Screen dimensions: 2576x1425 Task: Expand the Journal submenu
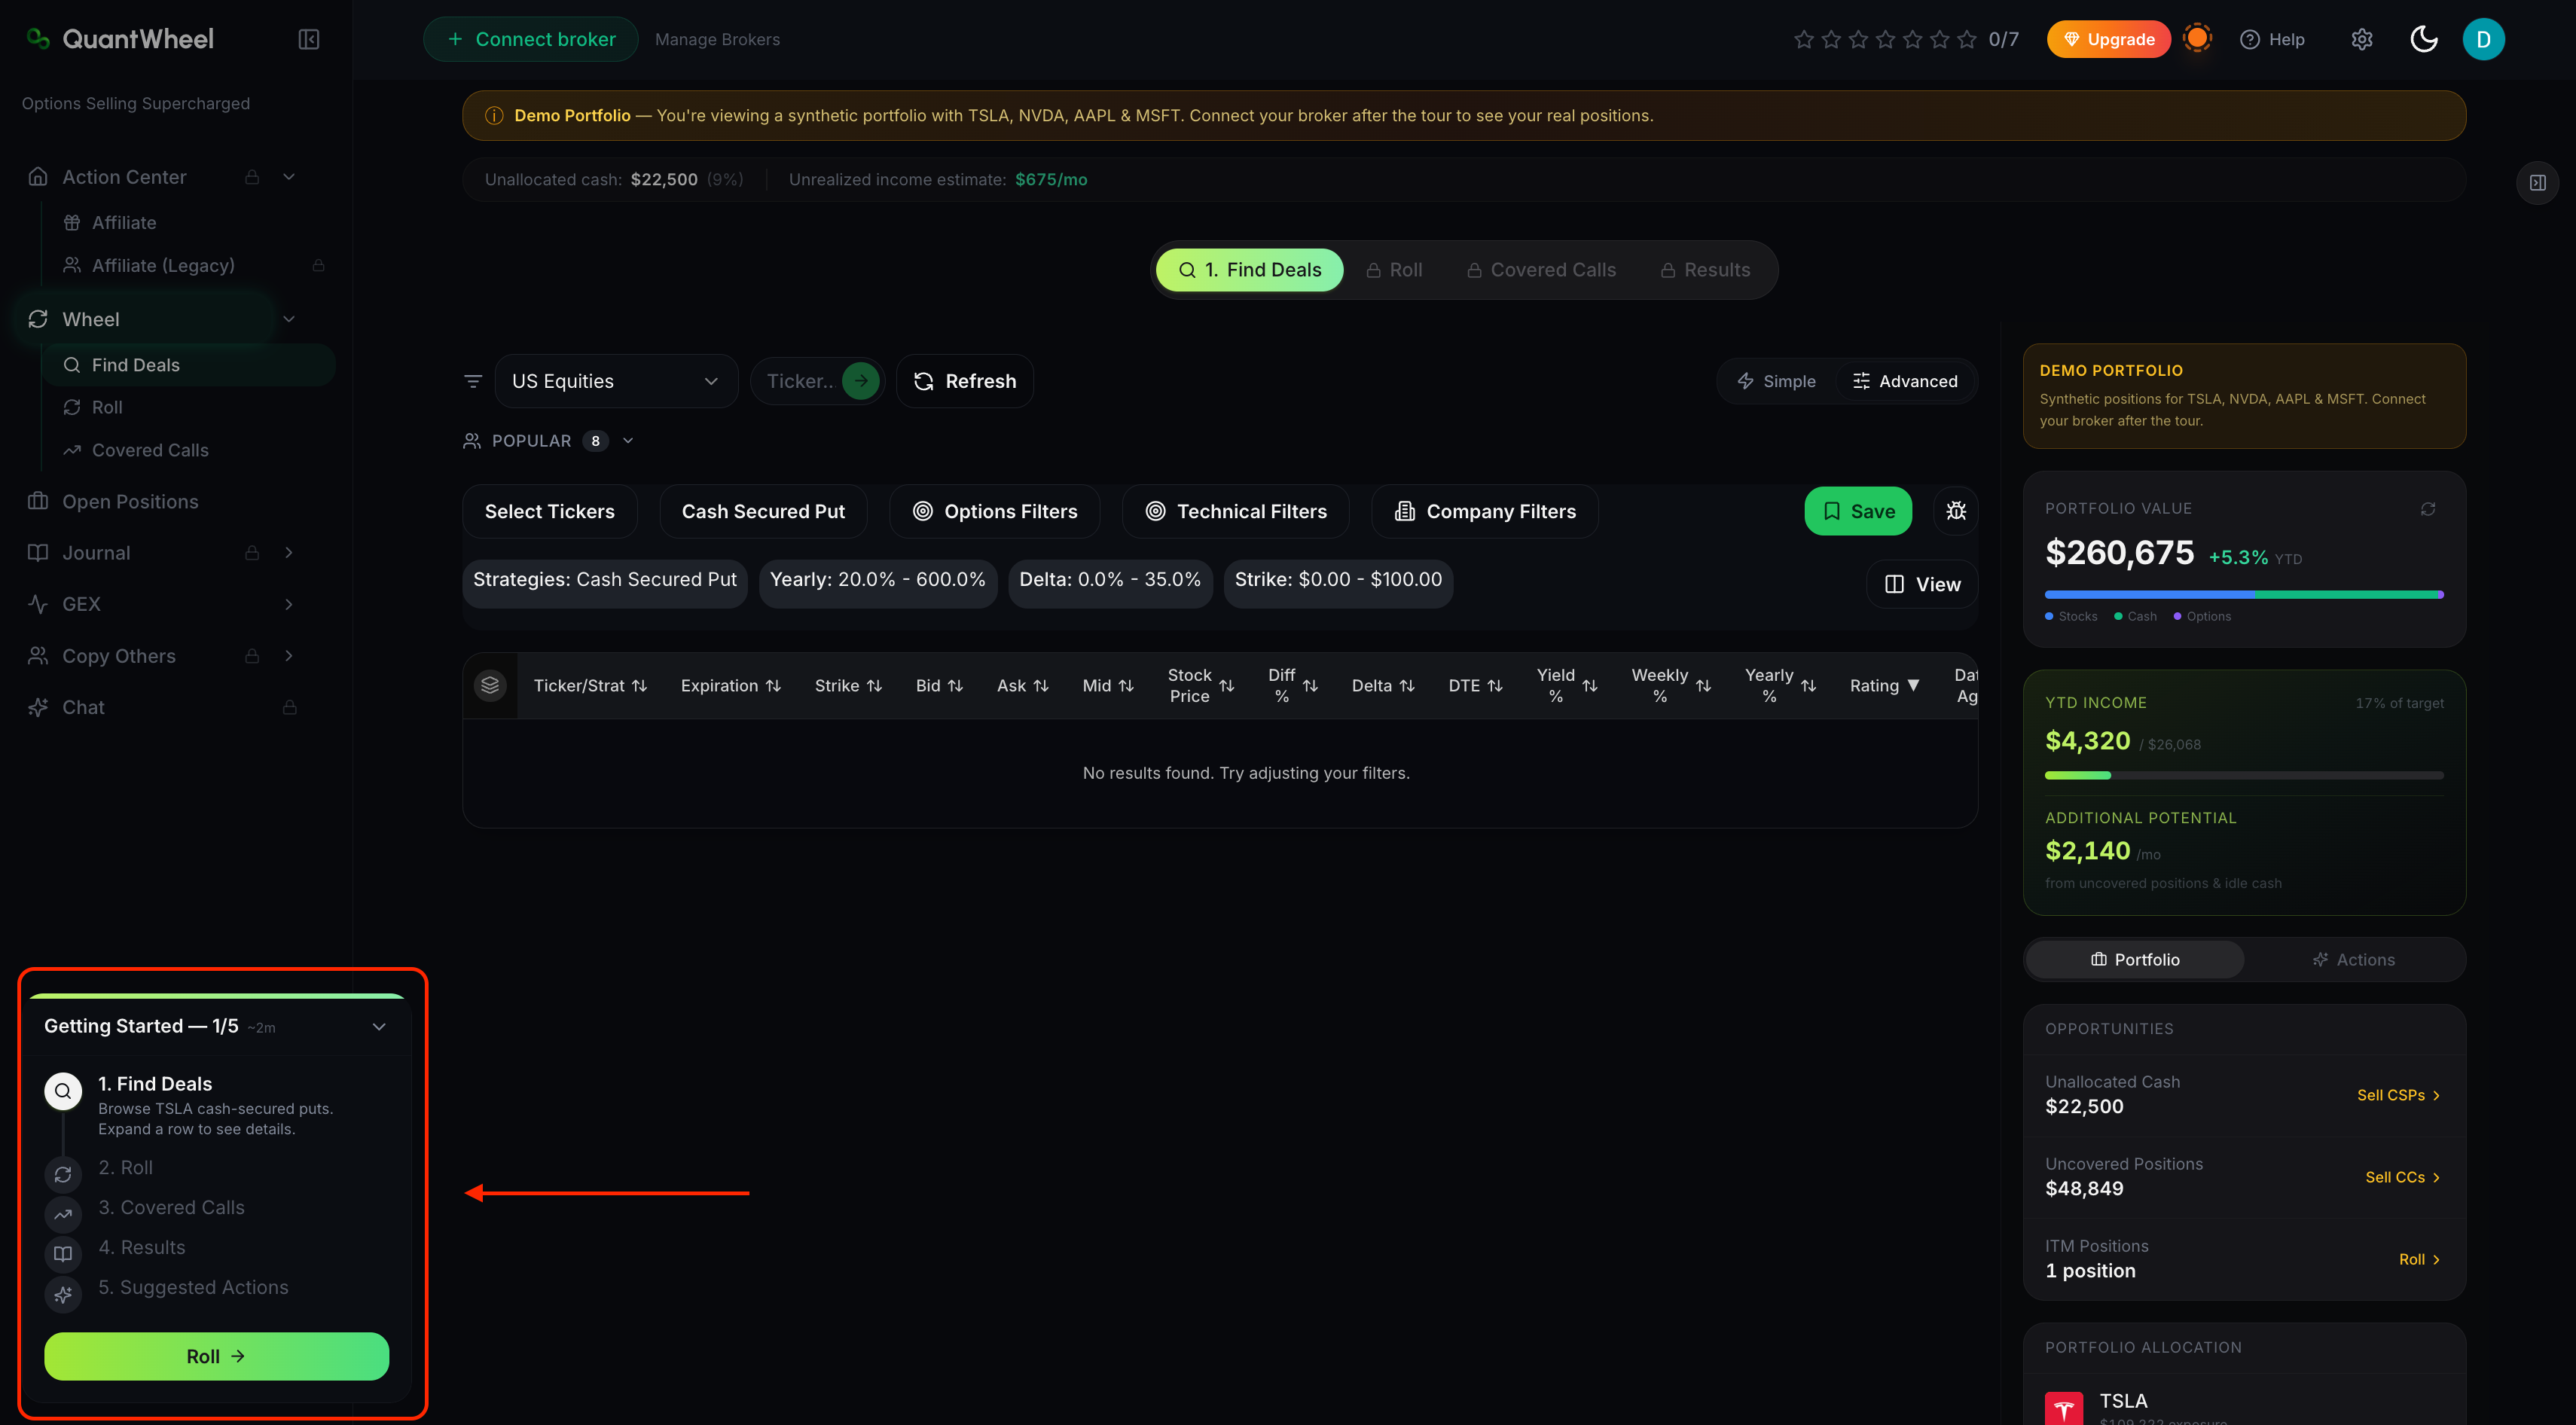[x=289, y=552]
